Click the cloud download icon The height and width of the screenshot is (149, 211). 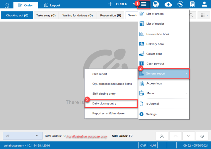click(x=168, y=4)
